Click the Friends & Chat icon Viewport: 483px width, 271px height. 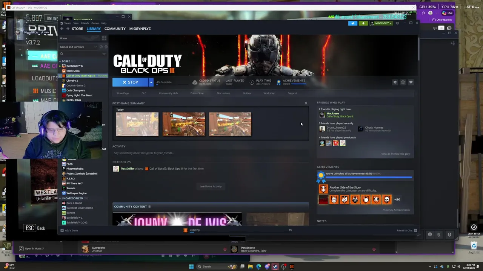pyautogui.click(x=415, y=230)
